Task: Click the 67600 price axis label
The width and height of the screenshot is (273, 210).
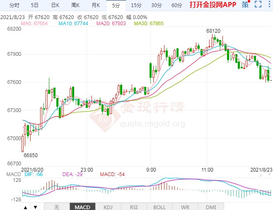Action: 14,82
